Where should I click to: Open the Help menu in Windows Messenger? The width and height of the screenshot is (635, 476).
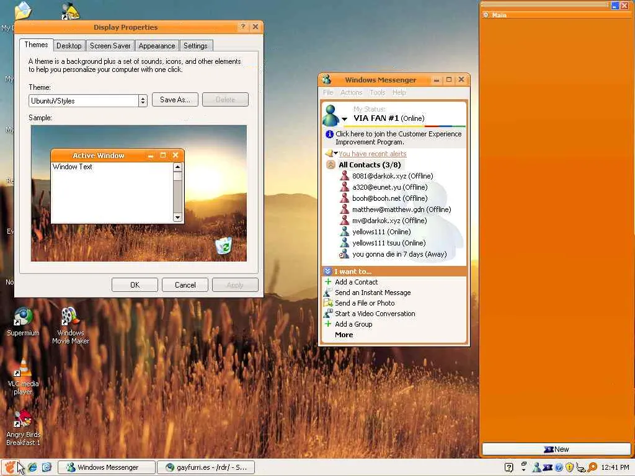click(x=399, y=93)
